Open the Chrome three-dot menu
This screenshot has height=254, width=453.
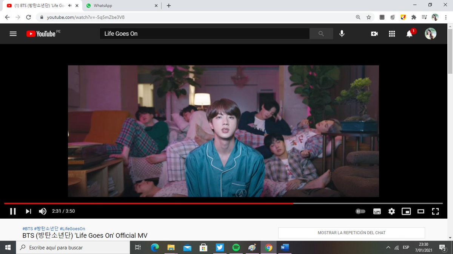click(x=445, y=17)
